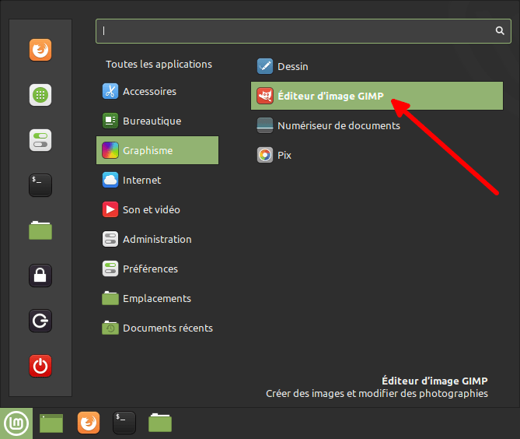This screenshot has width=520, height=439.
Task: Open the Files folder icon in the sidebar
Action: point(40,230)
